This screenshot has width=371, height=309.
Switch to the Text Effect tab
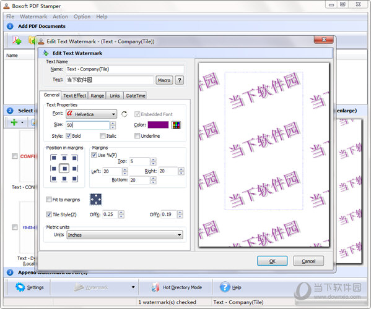(x=75, y=96)
